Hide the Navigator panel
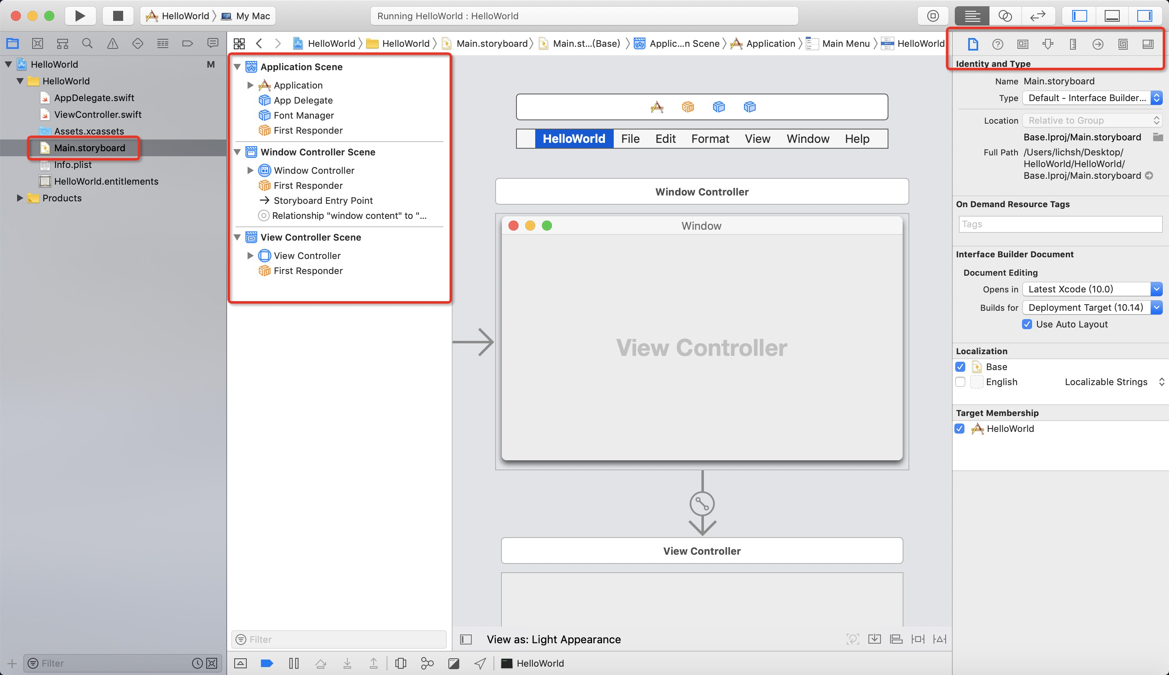The width and height of the screenshot is (1169, 675). [x=1079, y=16]
